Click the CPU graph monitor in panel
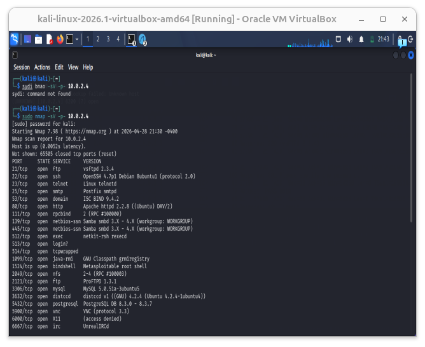The image size is (425, 347). point(310,43)
